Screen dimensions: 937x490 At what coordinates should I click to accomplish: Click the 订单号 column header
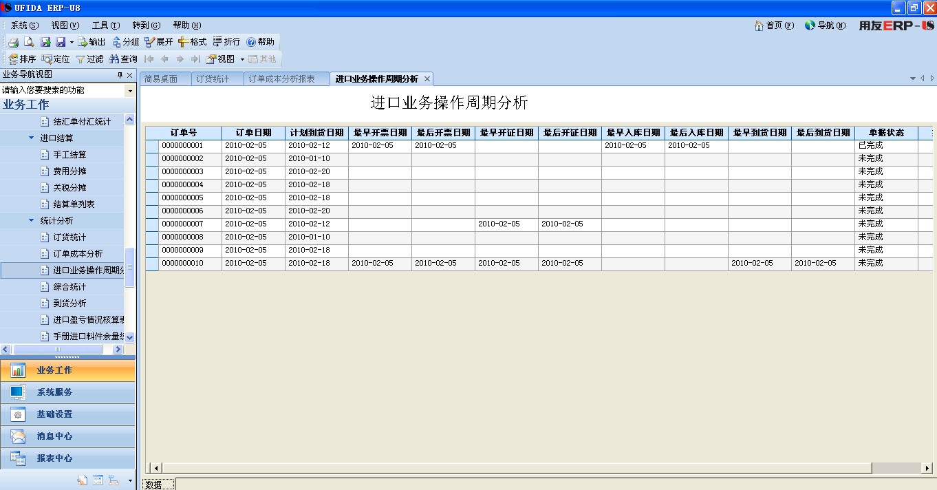184,133
